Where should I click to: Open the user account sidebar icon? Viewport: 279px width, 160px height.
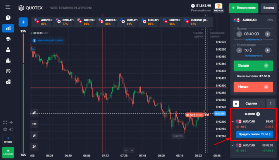click(8, 49)
